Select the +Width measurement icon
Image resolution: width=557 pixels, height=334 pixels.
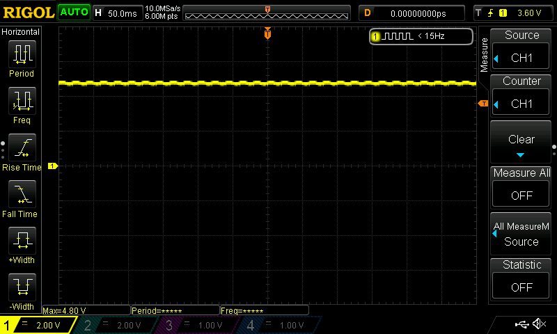(21, 242)
